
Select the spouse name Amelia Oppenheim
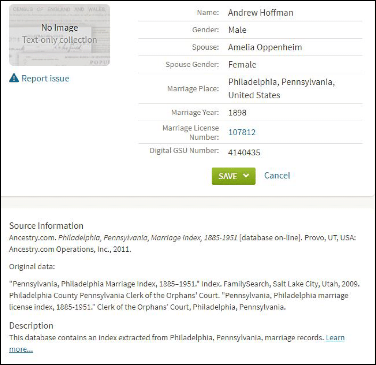[265, 47]
